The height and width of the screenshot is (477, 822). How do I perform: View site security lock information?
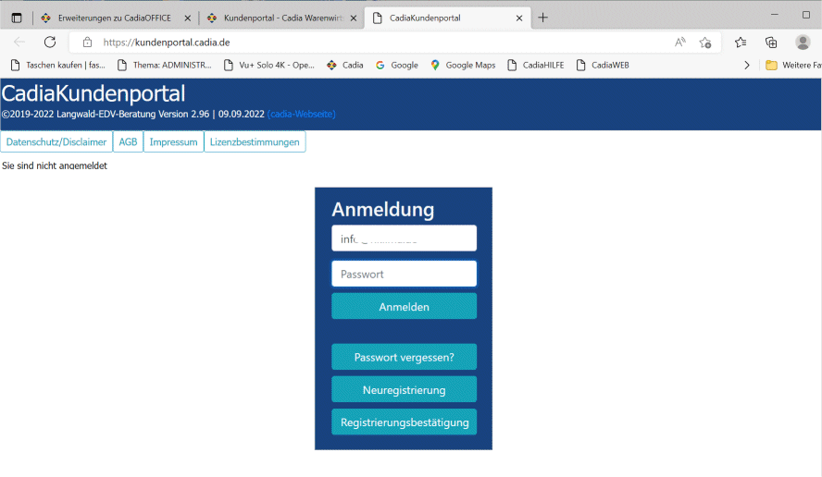click(88, 43)
